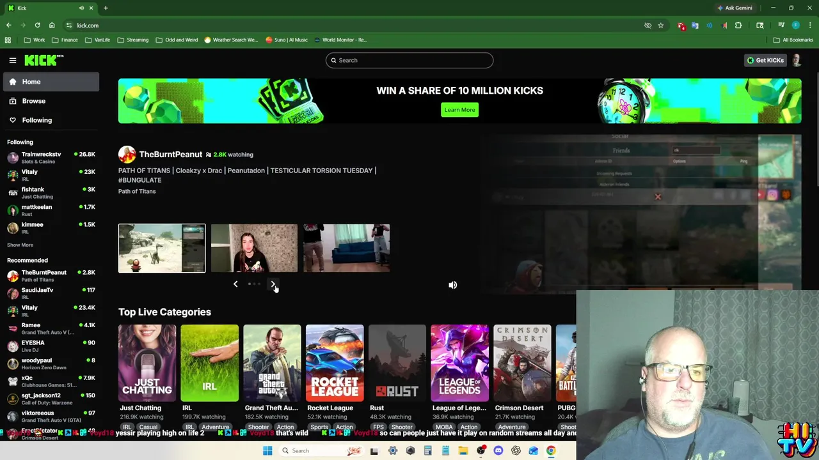Open Chrome three-dot menu
819x460 pixels.
[x=810, y=26]
